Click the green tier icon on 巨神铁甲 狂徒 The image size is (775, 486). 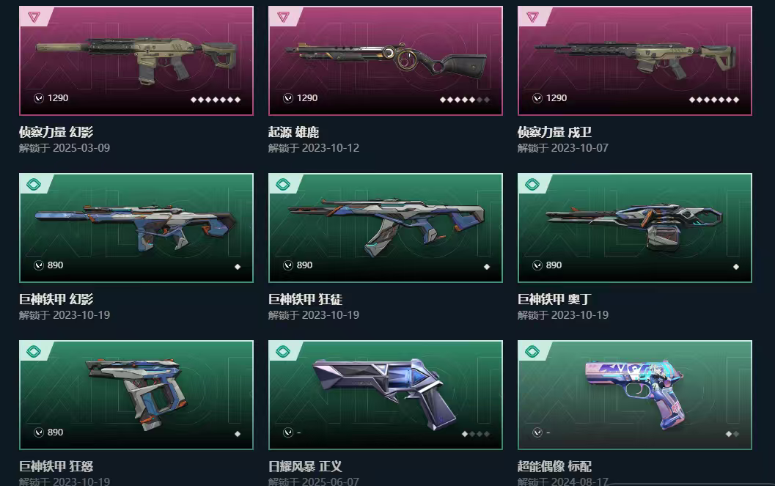283,185
